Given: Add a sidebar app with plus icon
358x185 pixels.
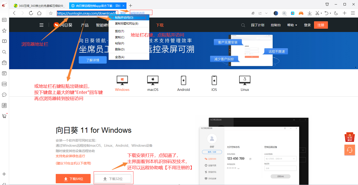Looking at the screenshot, I should pos(4,174).
